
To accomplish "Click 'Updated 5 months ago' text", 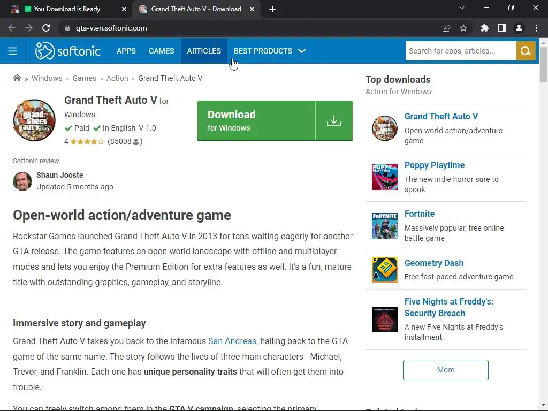I will coord(75,187).
